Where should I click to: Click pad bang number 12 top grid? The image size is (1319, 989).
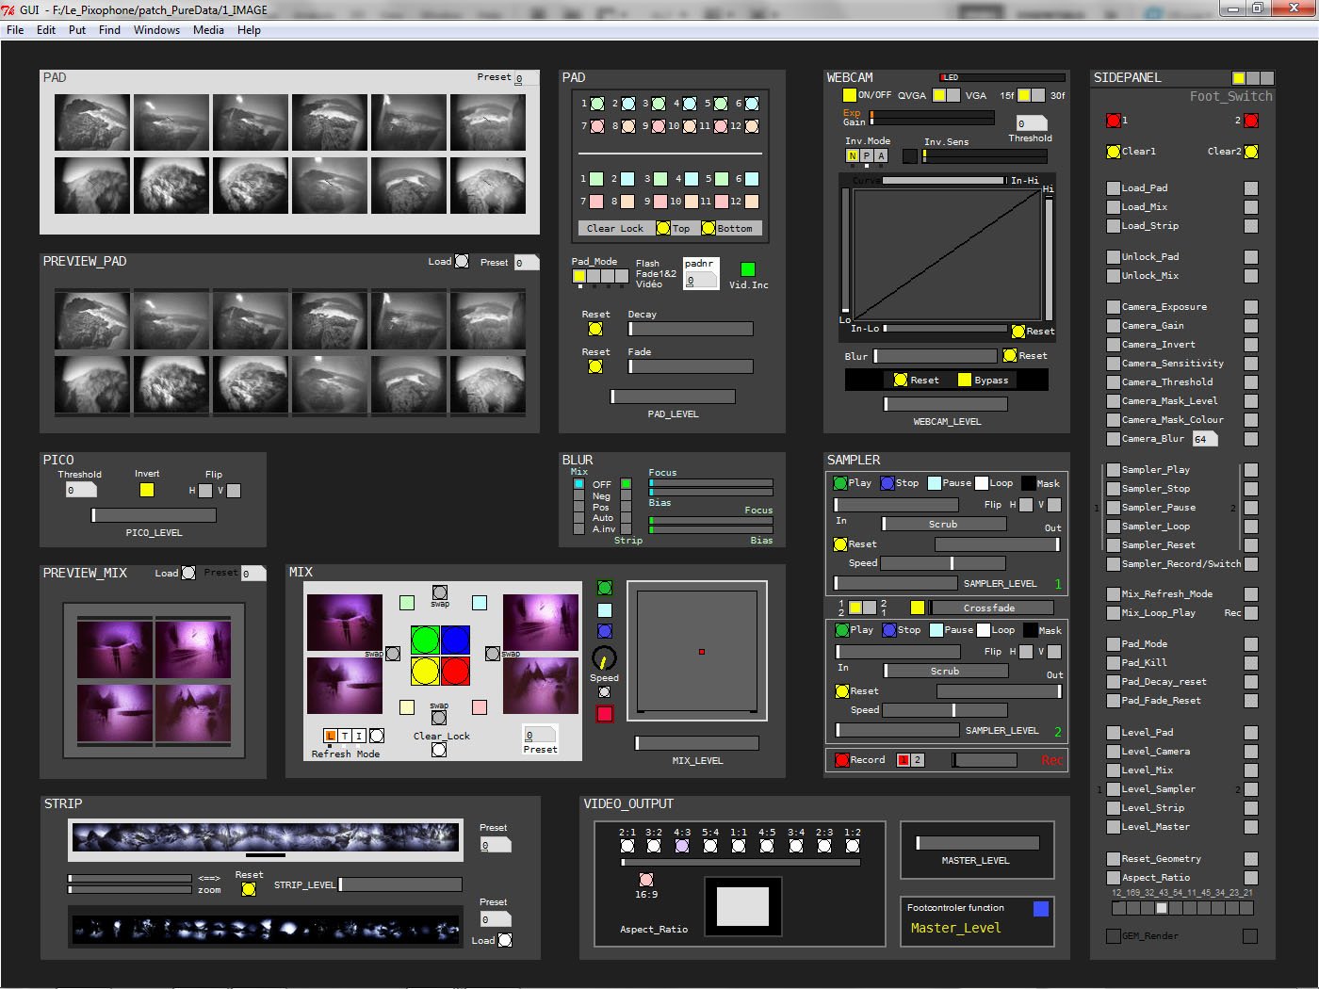click(x=752, y=126)
